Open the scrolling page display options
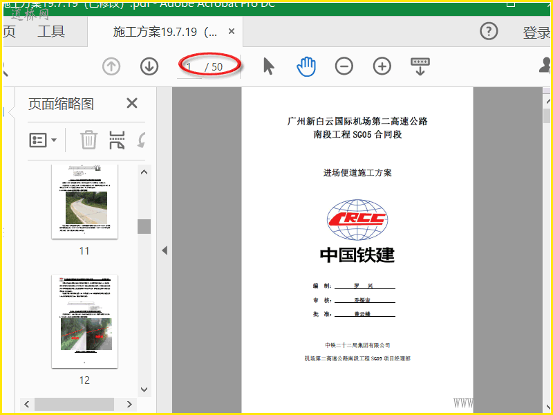The height and width of the screenshot is (415, 553). coord(420,66)
